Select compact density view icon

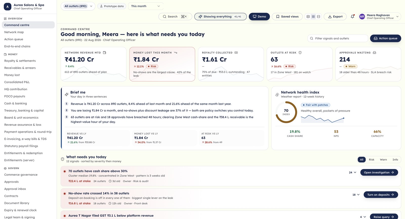point(308,16)
